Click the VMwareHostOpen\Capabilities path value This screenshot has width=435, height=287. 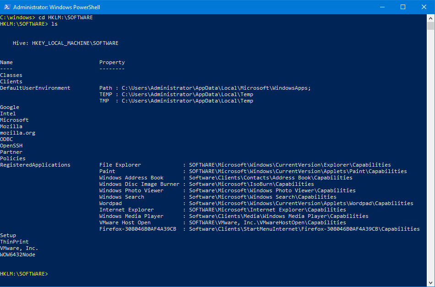[268, 222]
